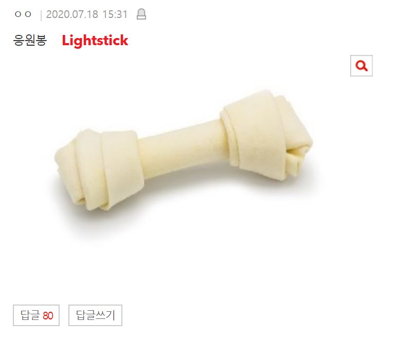Click the vertical divider before the date
This screenshot has height=341, width=400.
41,15
